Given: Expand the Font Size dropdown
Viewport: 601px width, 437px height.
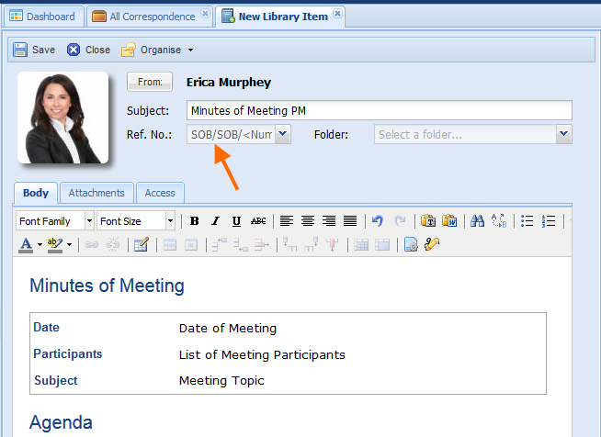Looking at the screenshot, I should pos(170,221).
